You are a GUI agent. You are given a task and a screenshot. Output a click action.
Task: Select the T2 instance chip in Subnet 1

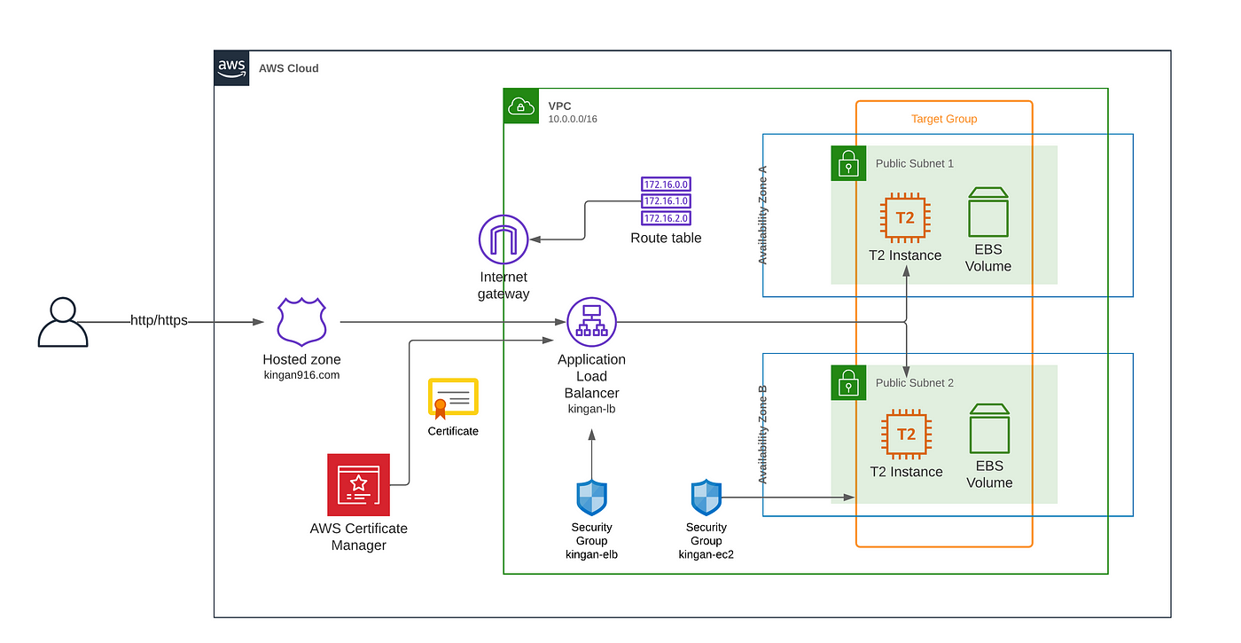click(x=905, y=217)
